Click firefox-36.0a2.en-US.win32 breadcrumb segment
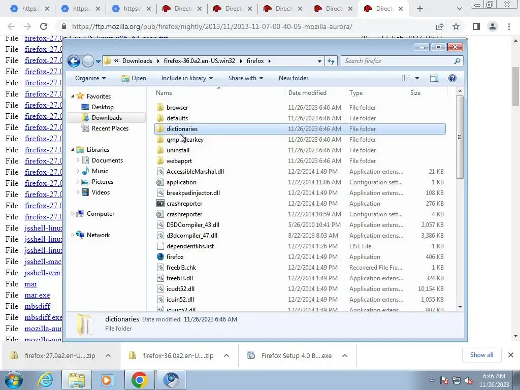This screenshot has width=520, height=390. pyautogui.click(x=199, y=61)
